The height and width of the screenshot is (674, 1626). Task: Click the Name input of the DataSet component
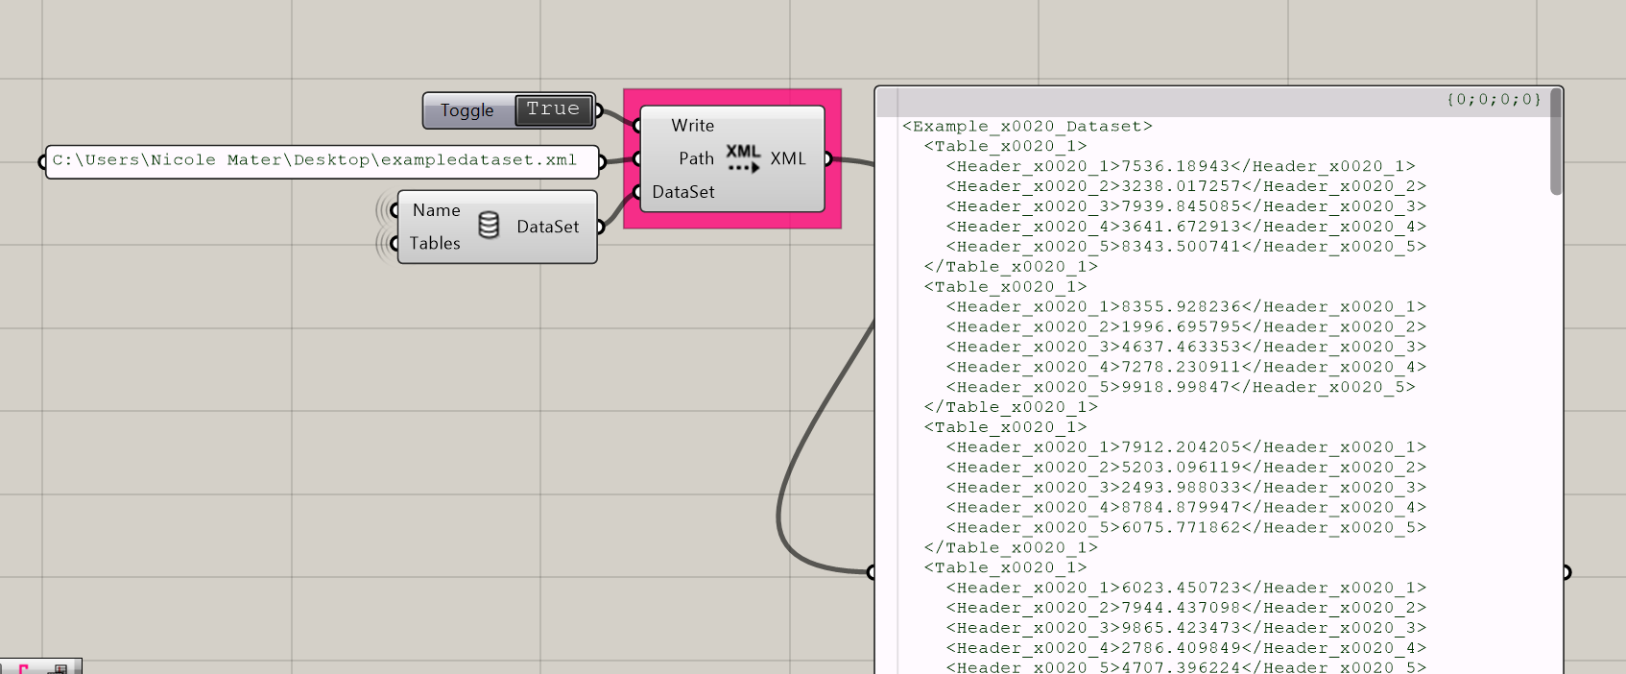436,210
